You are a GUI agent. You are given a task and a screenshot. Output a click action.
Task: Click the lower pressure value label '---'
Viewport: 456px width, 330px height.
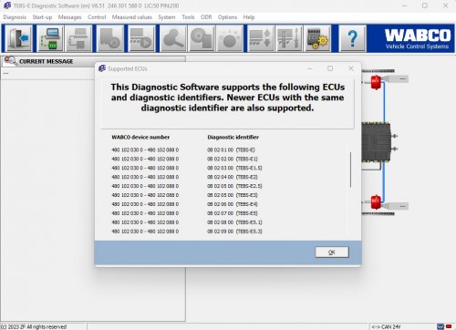click(x=402, y=206)
